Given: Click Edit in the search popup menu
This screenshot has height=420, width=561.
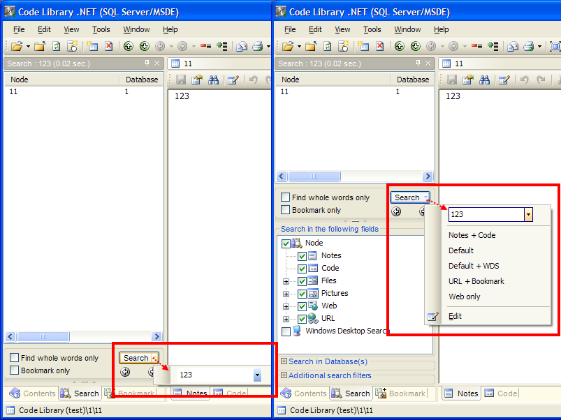Looking at the screenshot, I should (x=455, y=316).
